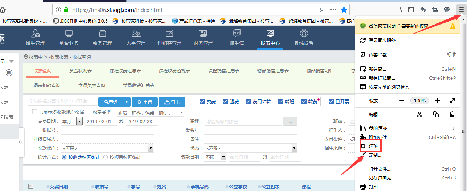This screenshot has height=191, width=467.
Task: Switch to 物品销售明细 tab
Action: (x=320, y=71)
